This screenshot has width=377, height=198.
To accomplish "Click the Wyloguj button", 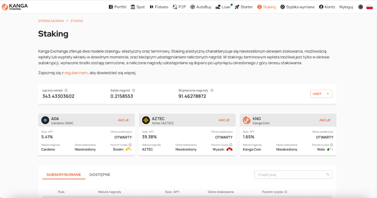I will [346, 7].
